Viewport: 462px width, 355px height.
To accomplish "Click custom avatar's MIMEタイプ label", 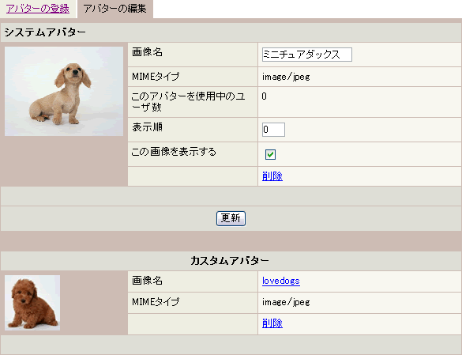I will coord(156,302).
